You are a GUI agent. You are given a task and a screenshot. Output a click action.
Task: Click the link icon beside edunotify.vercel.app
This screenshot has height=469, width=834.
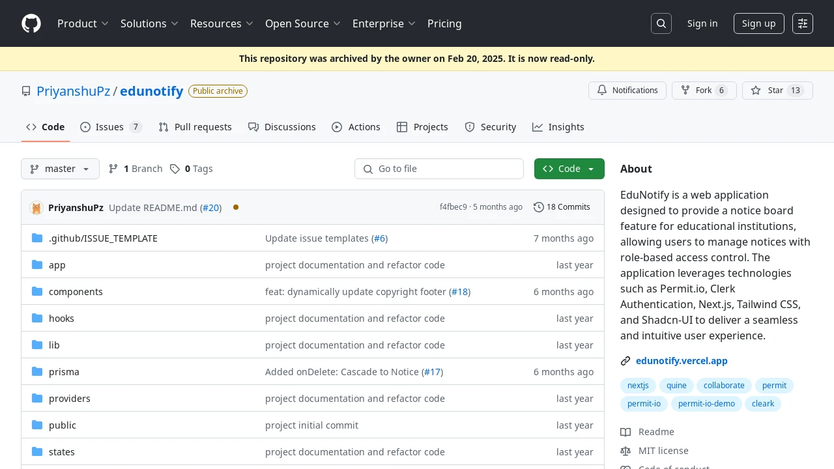[x=625, y=361]
